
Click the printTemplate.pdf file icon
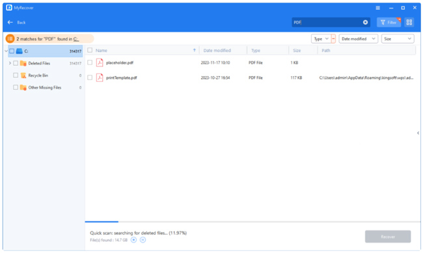100,77
